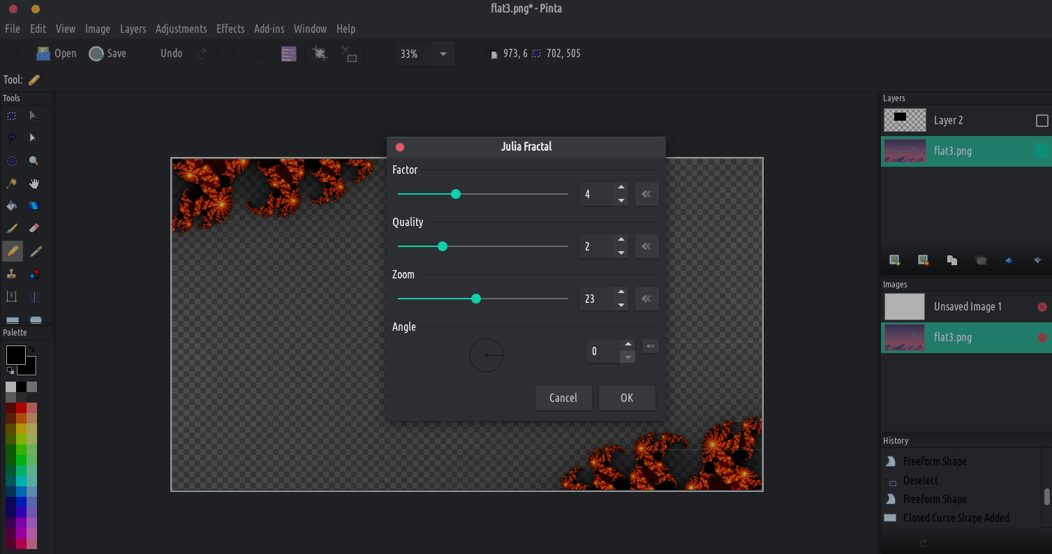The image size is (1052, 554).
Task: Increase the Factor value with up arrow
Action: tap(621, 188)
